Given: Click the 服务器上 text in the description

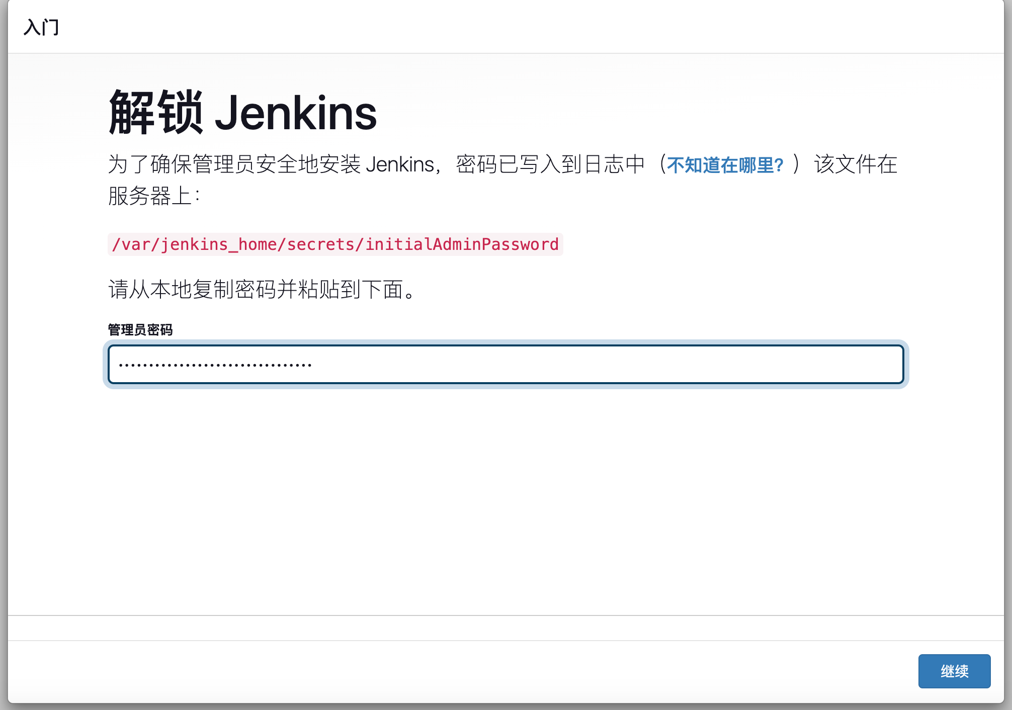Looking at the screenshot, I should coord(146,197).
